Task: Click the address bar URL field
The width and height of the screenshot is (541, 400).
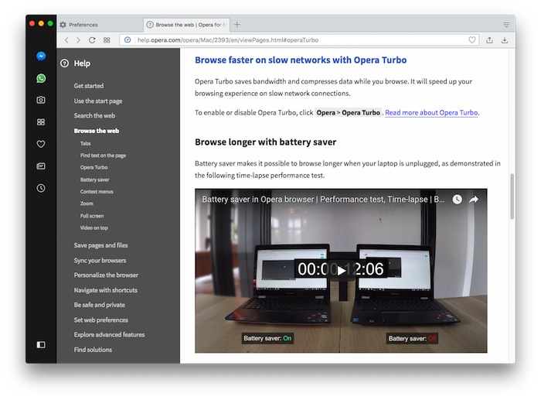Action: [x=300, y=40]
